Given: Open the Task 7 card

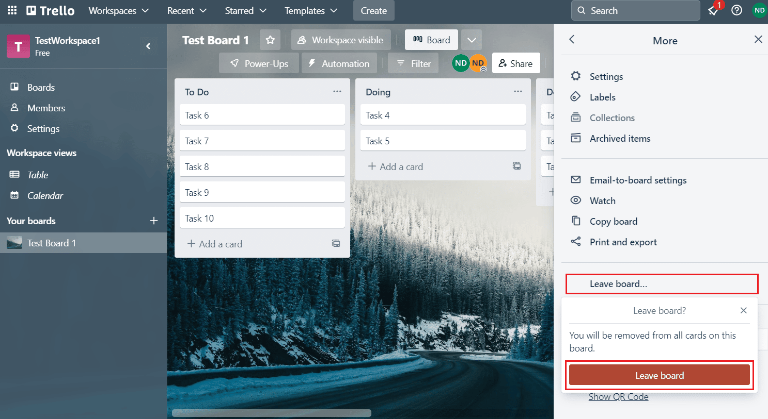Looking at the screenshot, I should (x=262, y=141).
